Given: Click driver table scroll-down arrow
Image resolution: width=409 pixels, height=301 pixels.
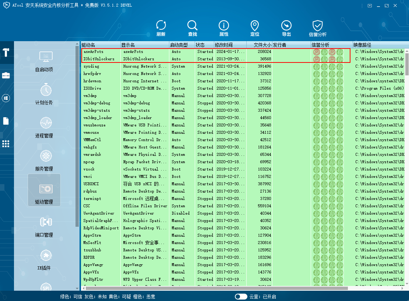Looking at the screenshot, I should [x=407, y=284].
